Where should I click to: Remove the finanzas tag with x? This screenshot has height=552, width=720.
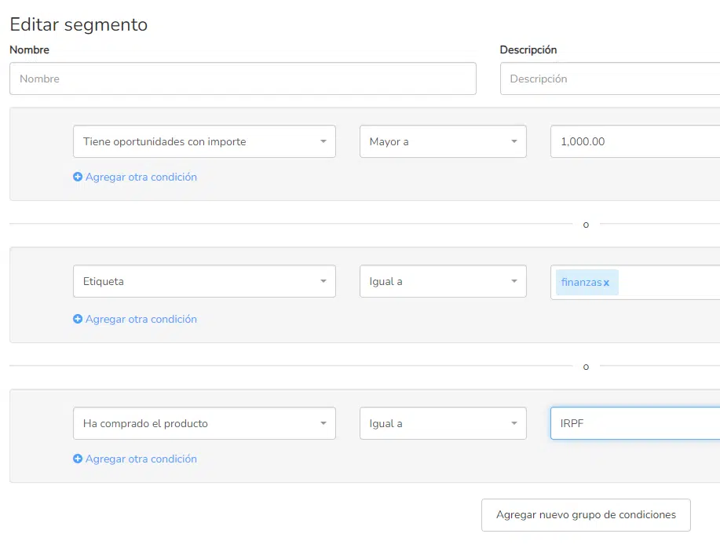pos(607,283)
